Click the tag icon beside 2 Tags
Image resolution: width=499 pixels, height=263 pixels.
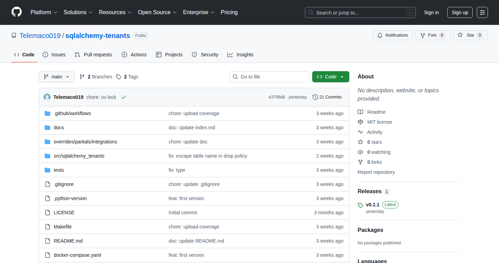coord(119,77)
